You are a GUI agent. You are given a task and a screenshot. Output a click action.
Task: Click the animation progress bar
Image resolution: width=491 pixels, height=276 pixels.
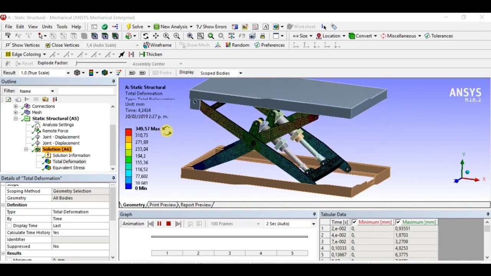coord(229,237)
